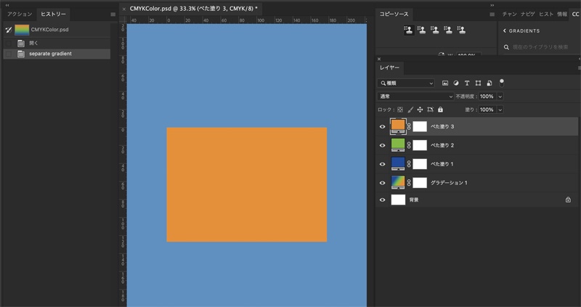Hide the べた塗り 2 layer
Screen dimensions: 581x307
[x=383, y=145]
